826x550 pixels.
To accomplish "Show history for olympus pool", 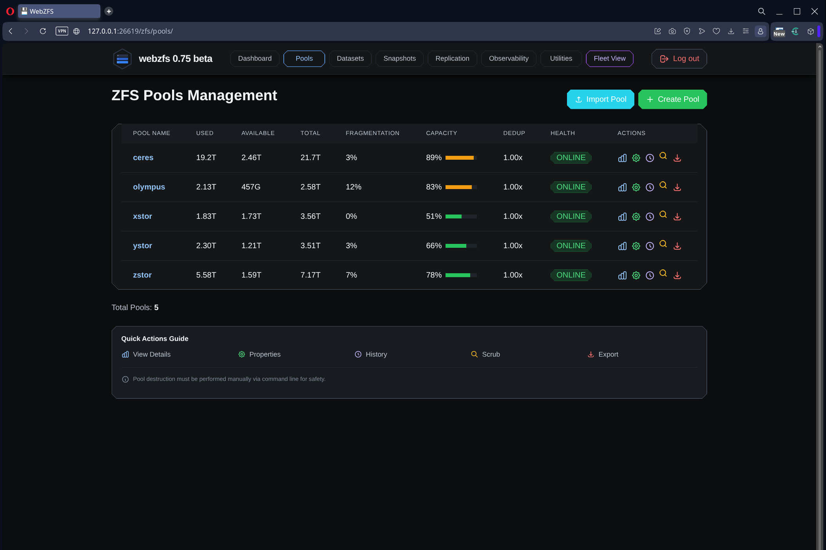I will click(x=649, y=187).
